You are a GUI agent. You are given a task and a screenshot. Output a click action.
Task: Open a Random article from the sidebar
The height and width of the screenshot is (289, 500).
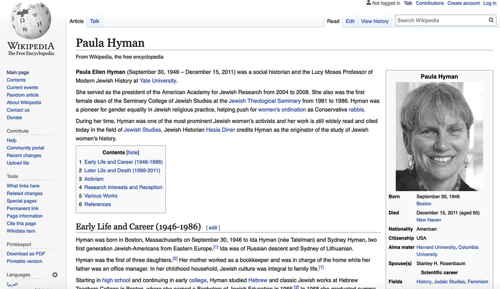[23, 95]
